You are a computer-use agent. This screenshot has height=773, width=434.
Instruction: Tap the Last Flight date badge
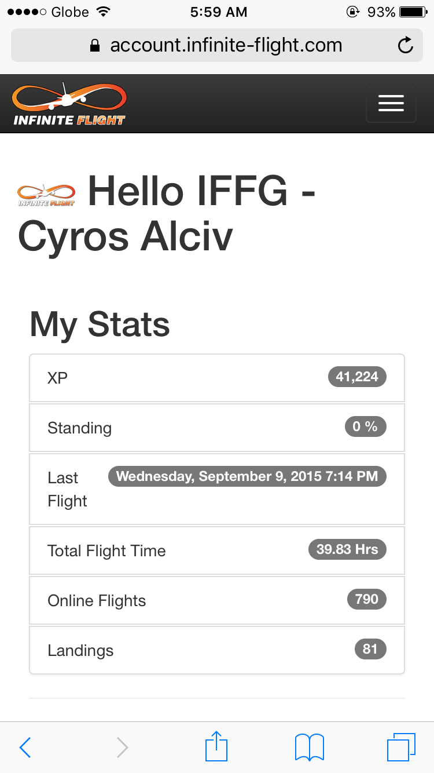coord(247,476)
